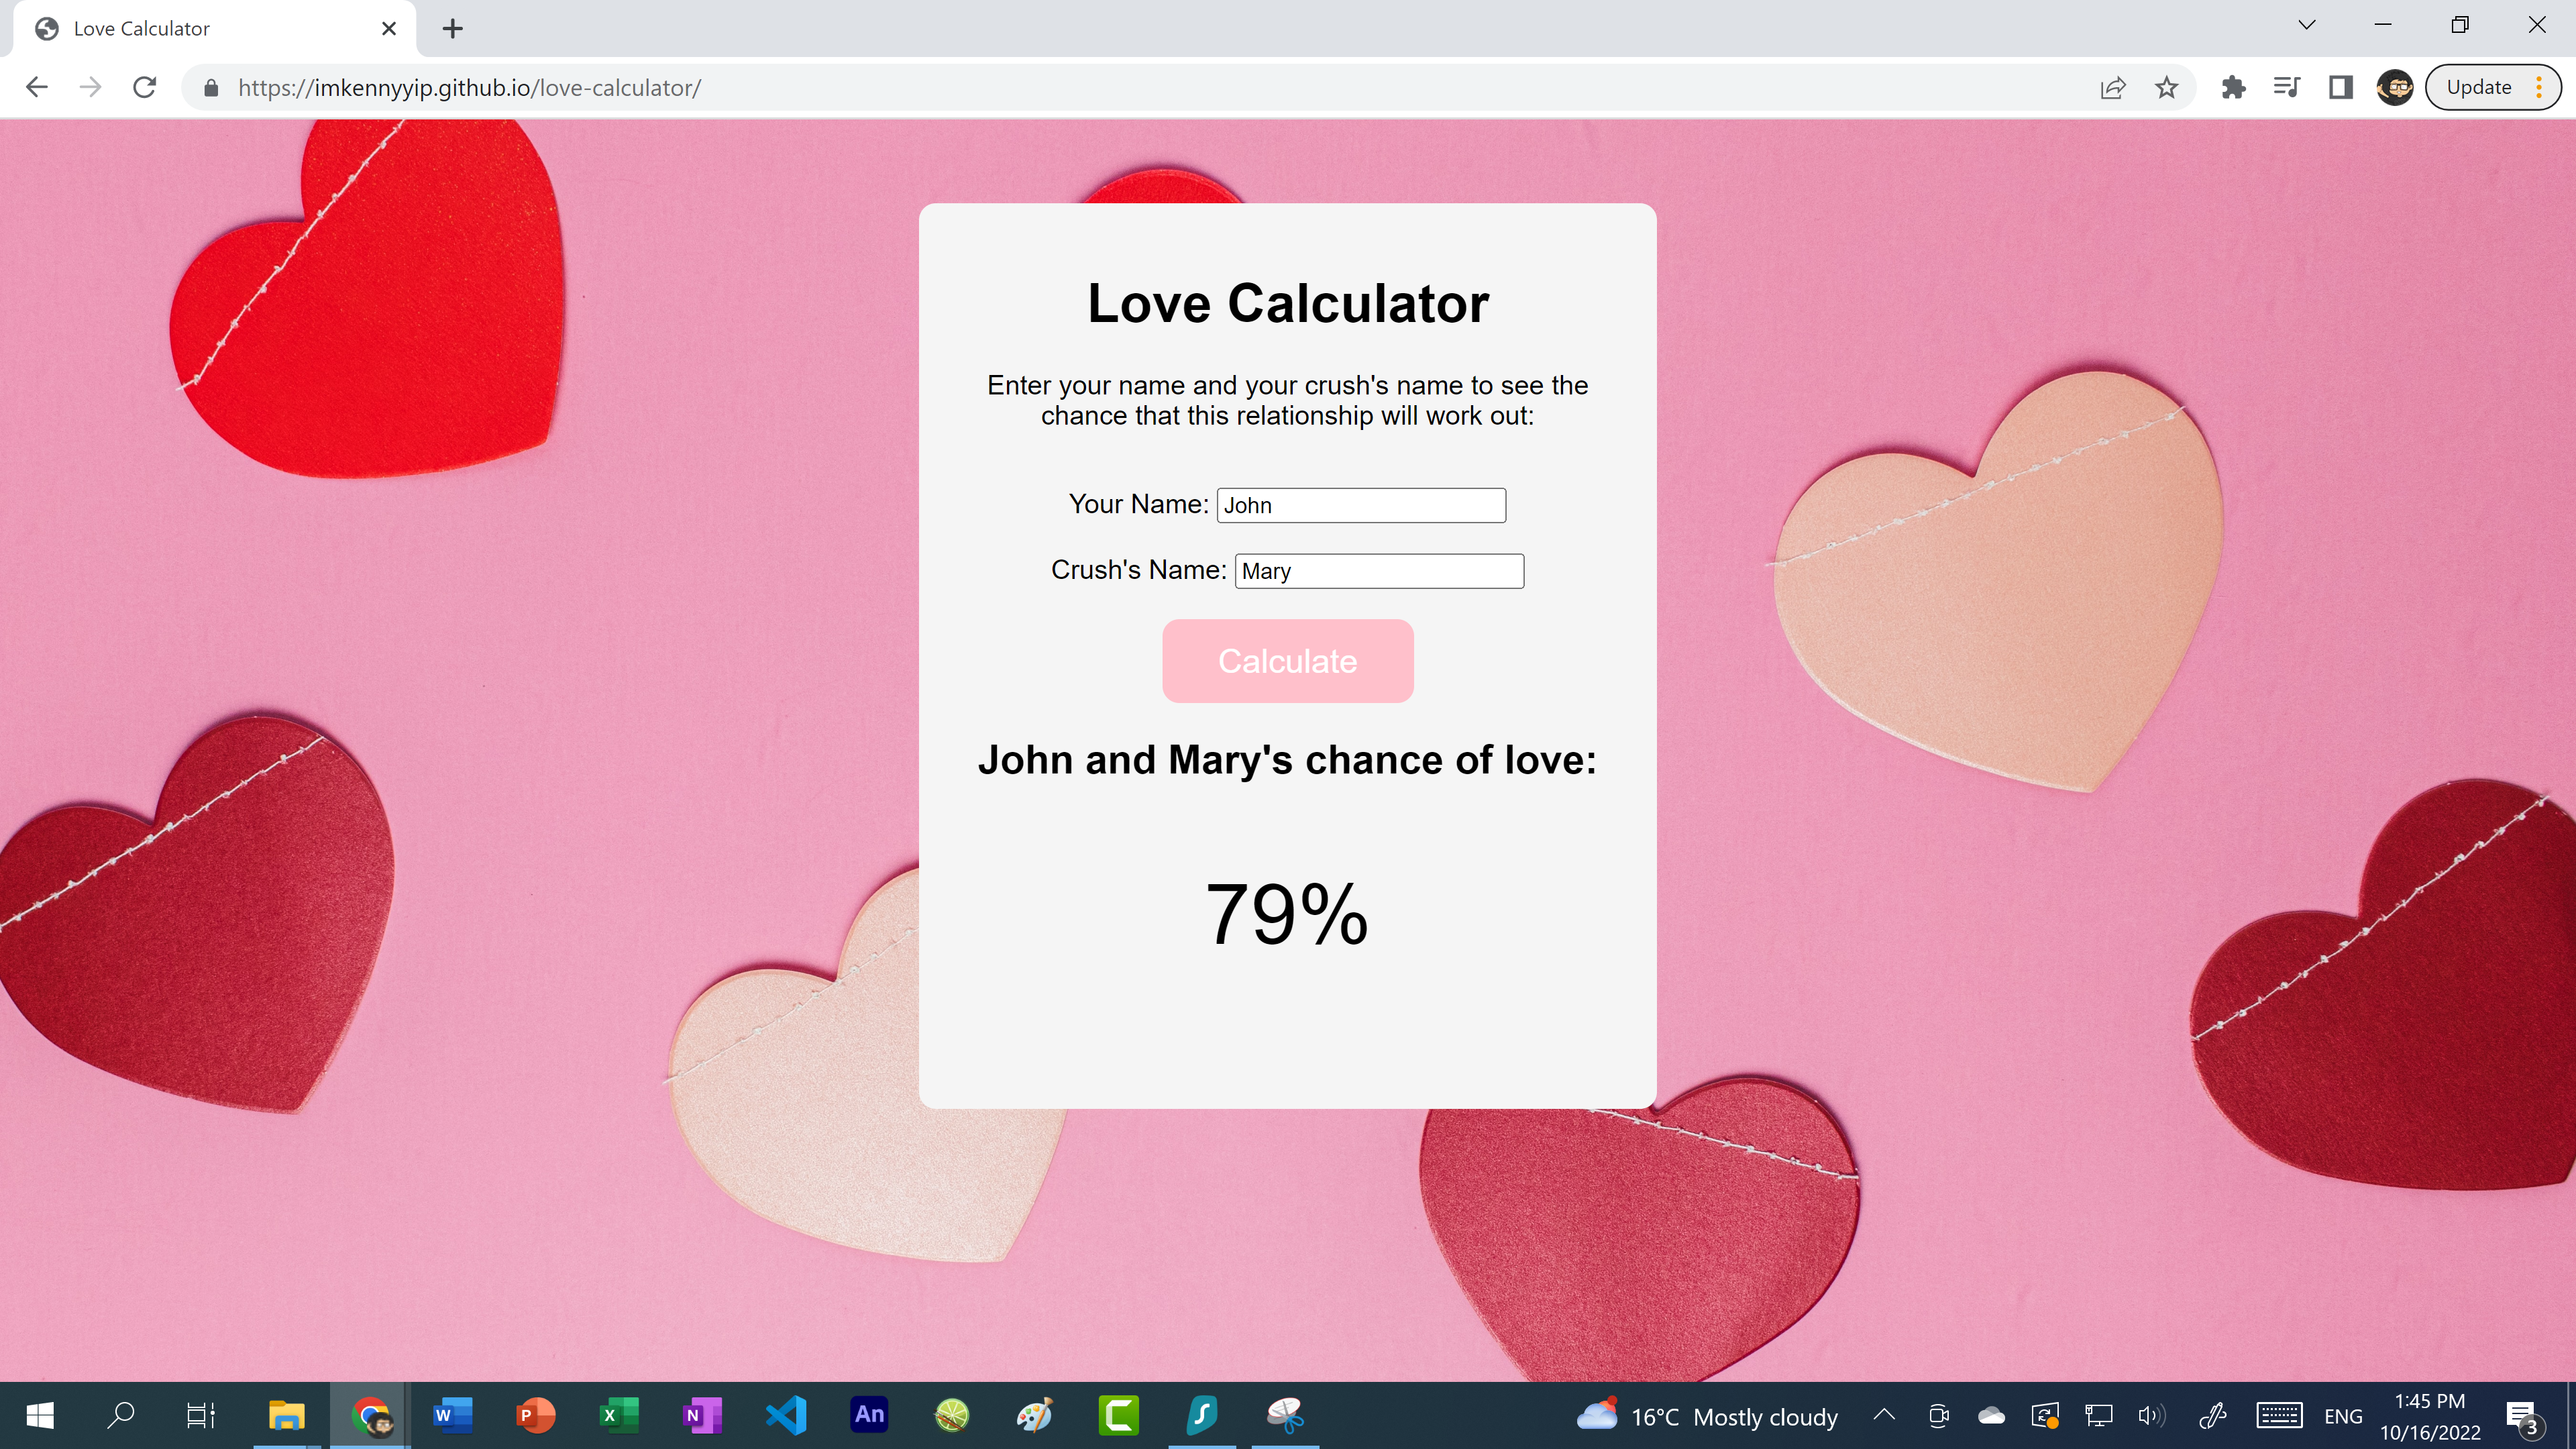Toggle the browser side panel icon
This screenshot has width=2576, height=1449.
tap(2340, 87)
